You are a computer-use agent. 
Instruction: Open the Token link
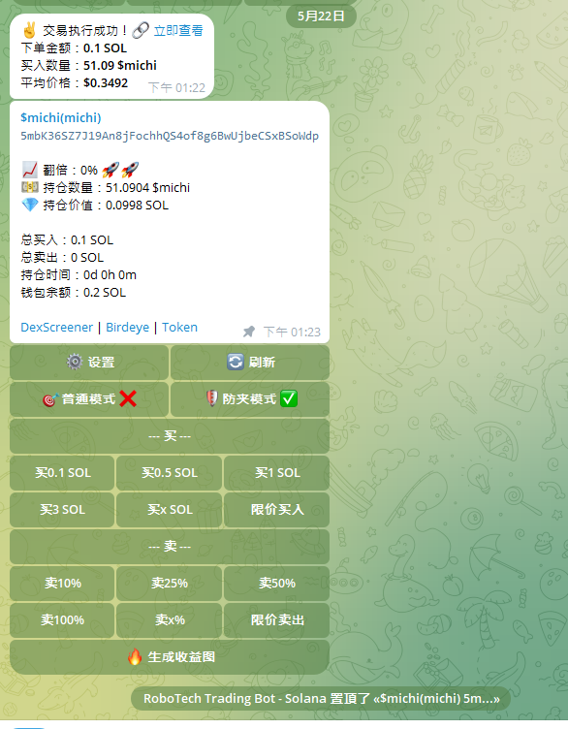(179, 328)
